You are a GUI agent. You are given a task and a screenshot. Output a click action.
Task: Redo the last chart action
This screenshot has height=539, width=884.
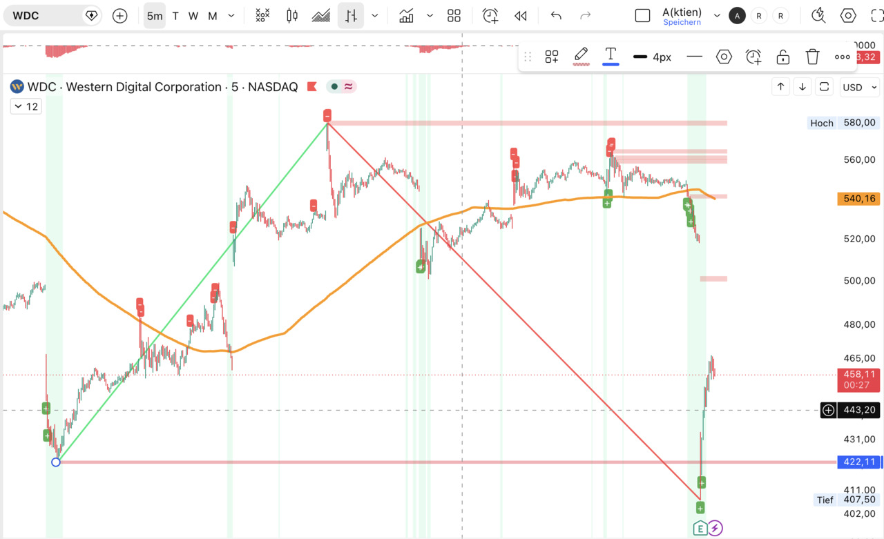586,15
